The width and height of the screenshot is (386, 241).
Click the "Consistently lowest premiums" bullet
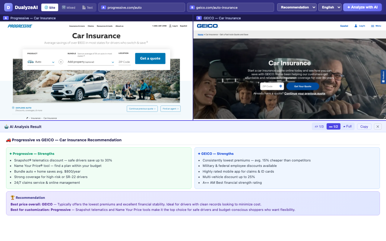(257, 160)
